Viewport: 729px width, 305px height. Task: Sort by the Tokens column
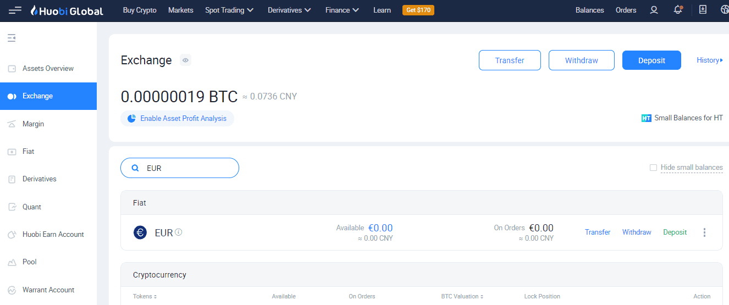[x=145, y=296]
